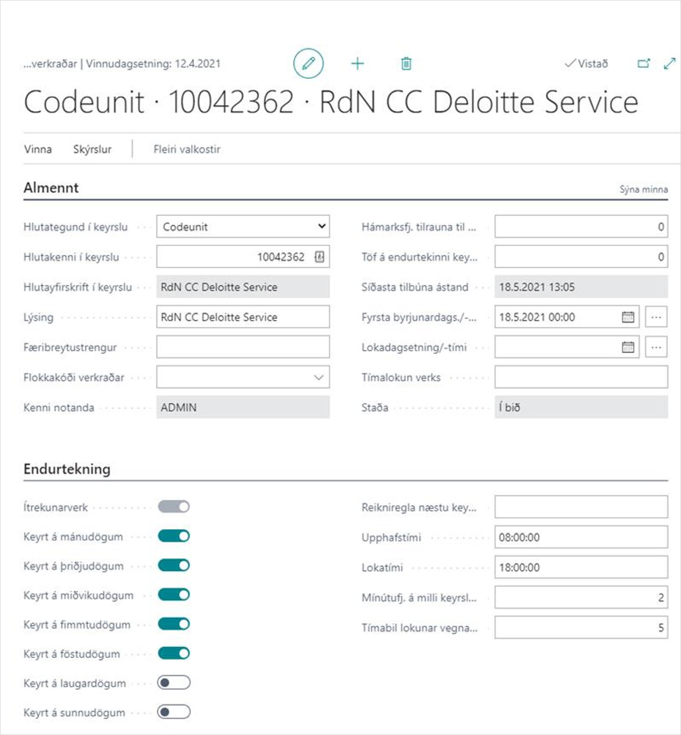Click the pencil edit icon
This screenshot has width=681, height=735.
(x=308, y=63)
